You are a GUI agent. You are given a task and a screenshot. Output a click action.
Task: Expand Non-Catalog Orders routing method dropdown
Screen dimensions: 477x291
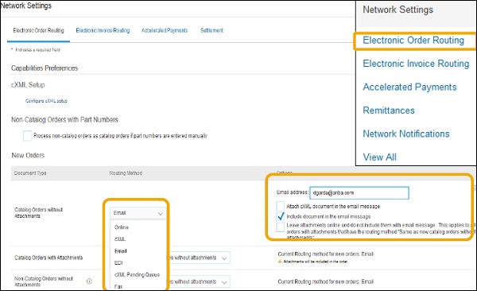pos(199,282)
